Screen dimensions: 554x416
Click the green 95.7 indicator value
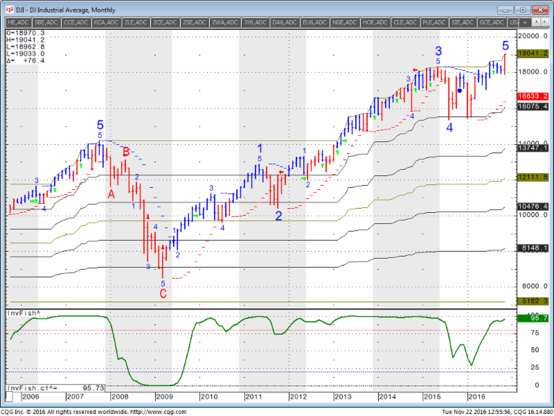point(533,318)
